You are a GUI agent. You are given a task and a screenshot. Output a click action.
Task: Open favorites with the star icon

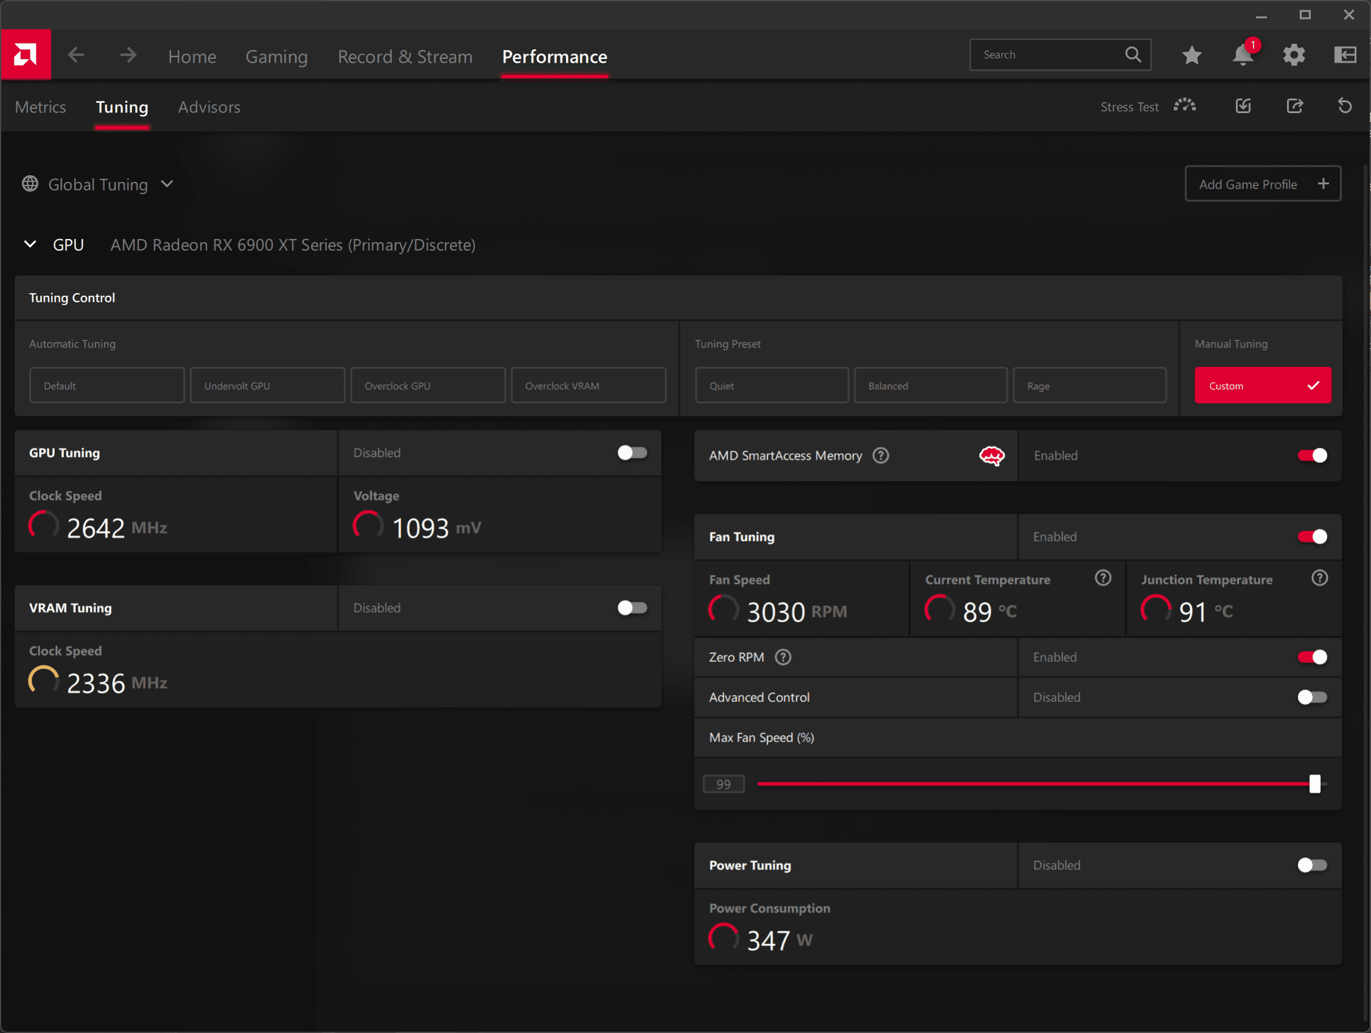[1191, 55]
